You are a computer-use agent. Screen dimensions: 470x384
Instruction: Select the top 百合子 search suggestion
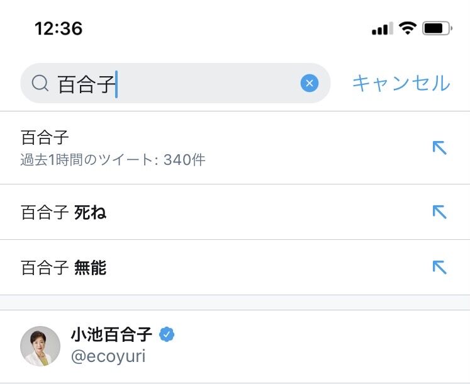[45, 137]
